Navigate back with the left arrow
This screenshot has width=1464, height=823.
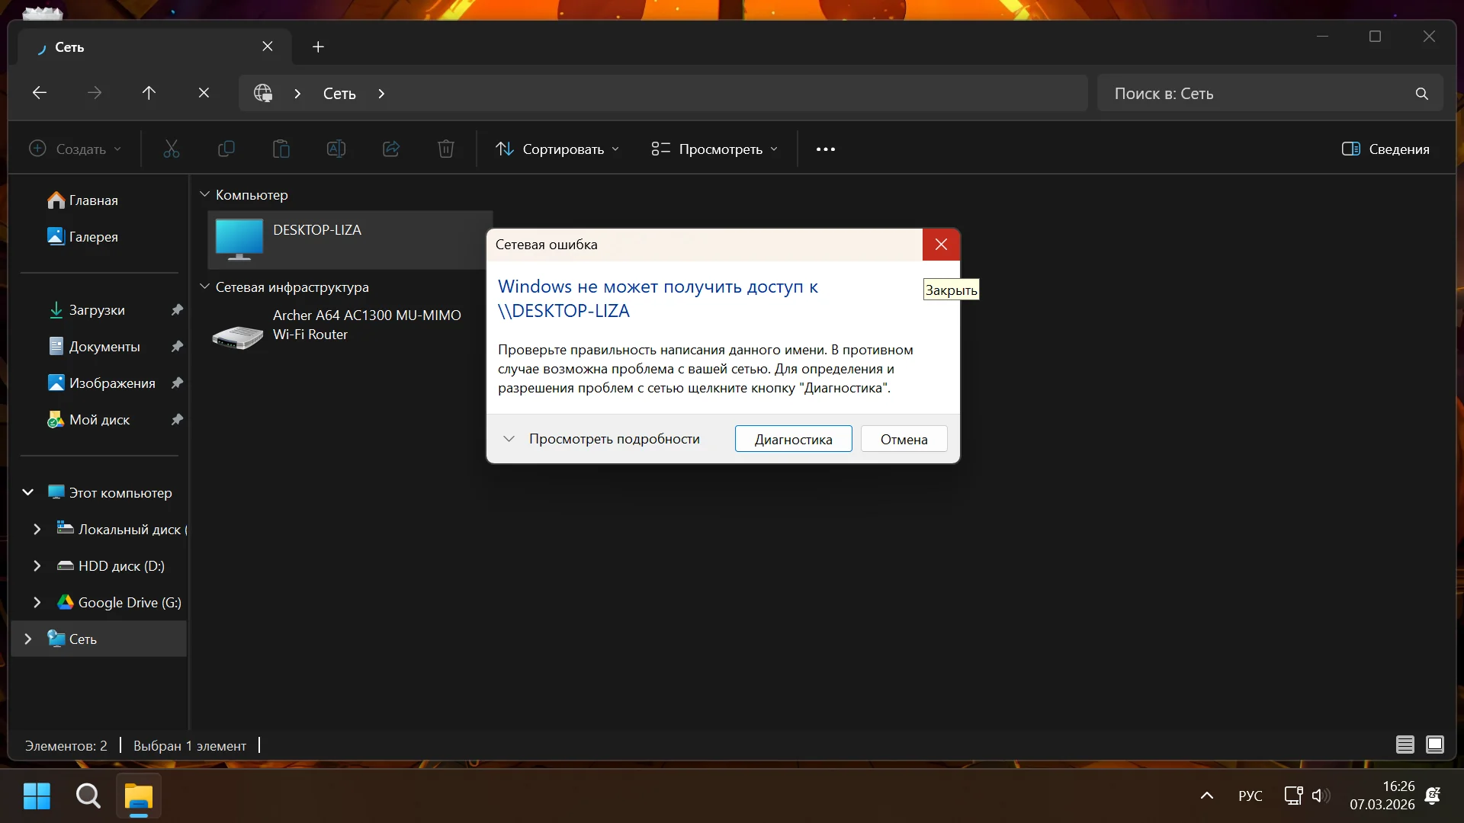40,93
